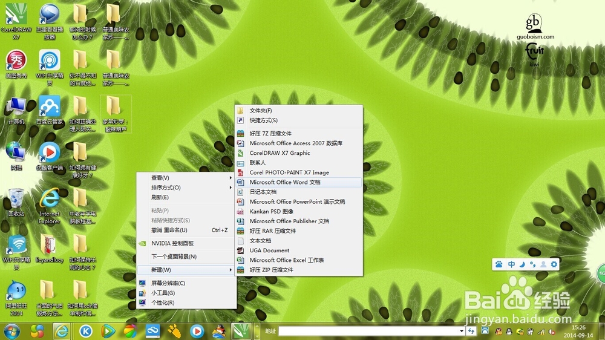The height and width of the screenshot is (340, 605).
Task: Select the 百度云管家 desktop icon
Action: tap(50, 111)
